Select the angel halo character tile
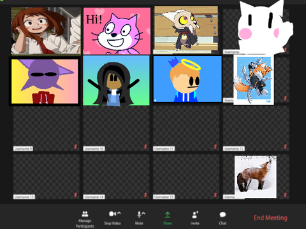The width and height of the screenshot is (306, 229). click(x=187, y=79)
